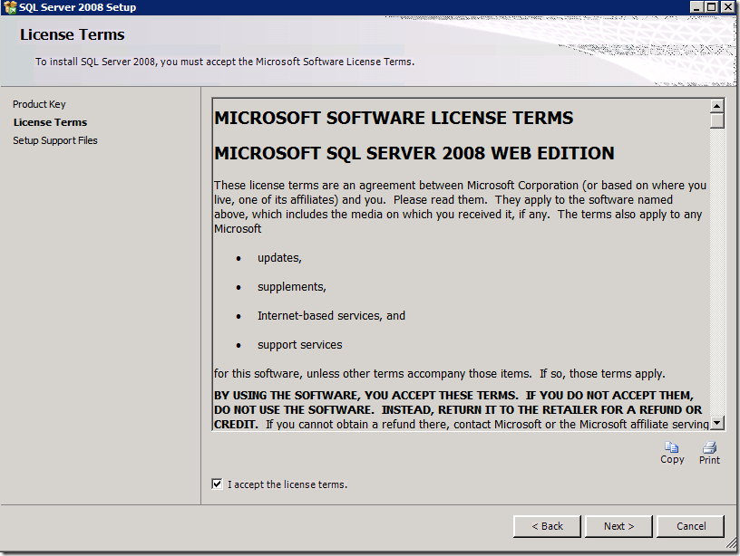Image resolution: width=740 pixels, height=556 pixels.
Task: Click the 'MICROSOFT SQL SERVER 2008 WEB EDITION' heading
Action: click(x=414, y=153)
